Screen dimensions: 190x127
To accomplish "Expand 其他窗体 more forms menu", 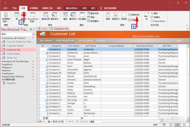I will [x=94, y=21].
